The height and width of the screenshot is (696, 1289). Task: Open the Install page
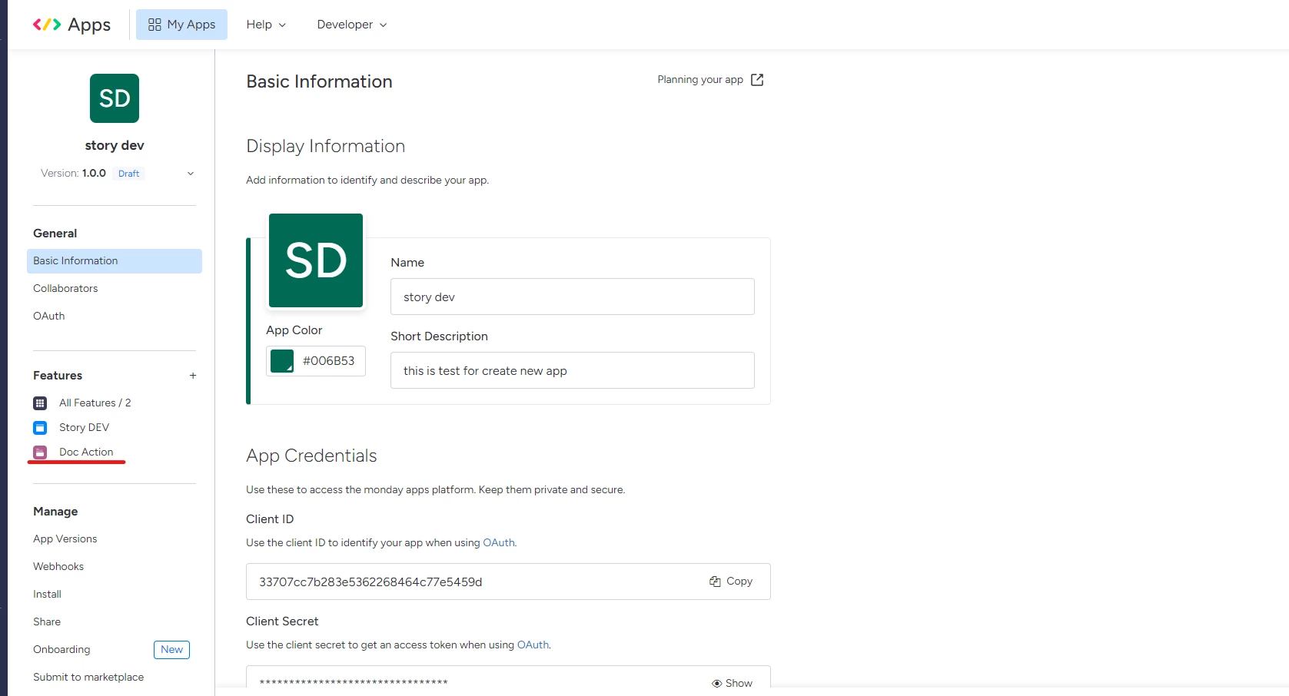tap(47, 595)
